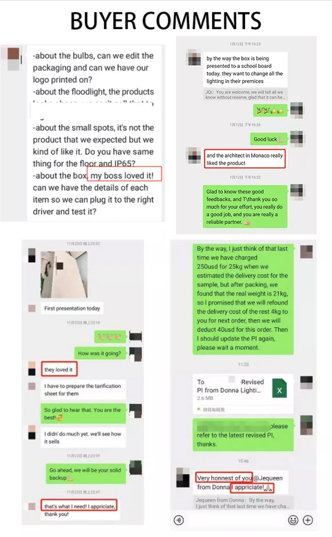
Task: Open the emoji picker smiley icon
Action: point(293,520)
